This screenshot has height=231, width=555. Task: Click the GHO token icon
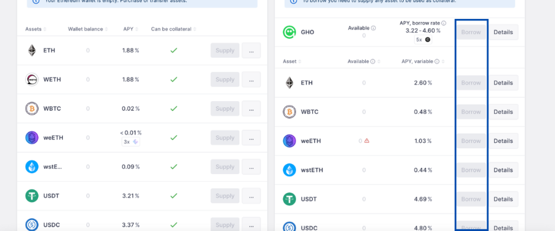coord(289,32)
